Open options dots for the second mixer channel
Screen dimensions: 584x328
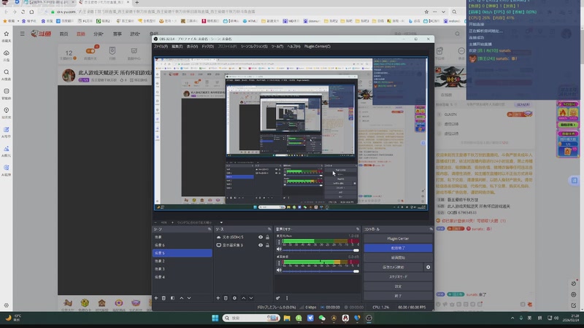279,263
